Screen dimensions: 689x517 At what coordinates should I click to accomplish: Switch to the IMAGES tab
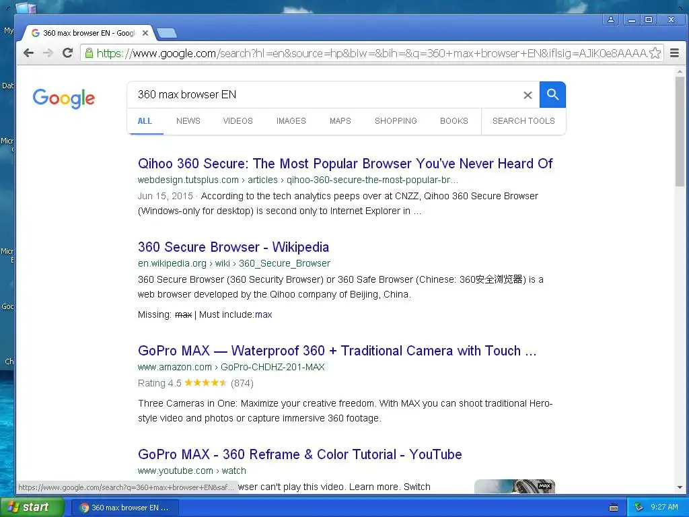[x=291, y=121]
